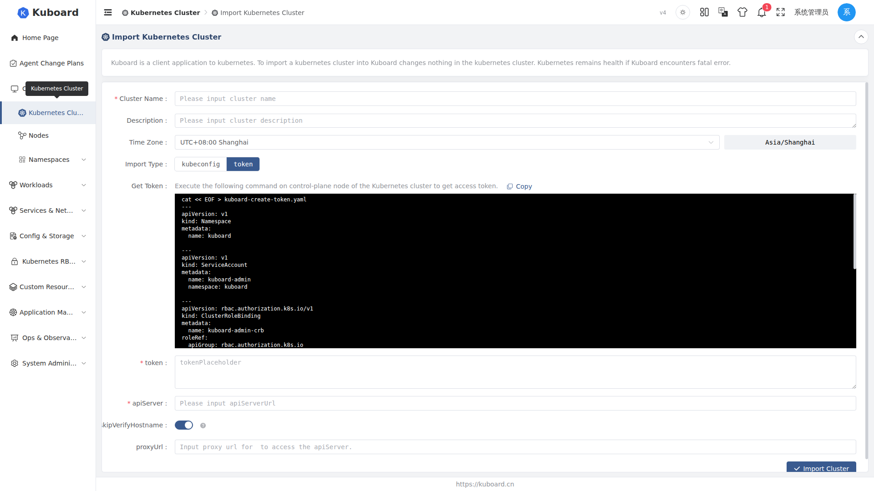Select kubeconfig import type

(x=201, y=164)
